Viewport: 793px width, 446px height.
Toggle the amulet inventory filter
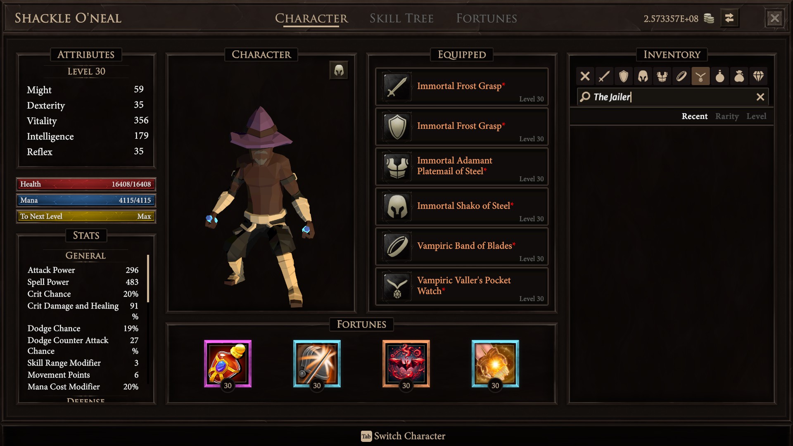click(700, 76)
